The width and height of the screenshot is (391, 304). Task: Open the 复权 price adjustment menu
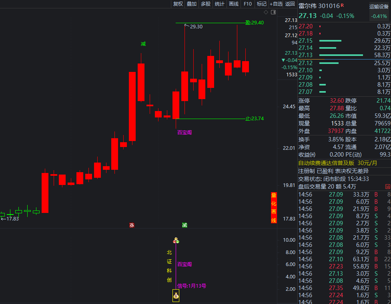pos(178,4)
